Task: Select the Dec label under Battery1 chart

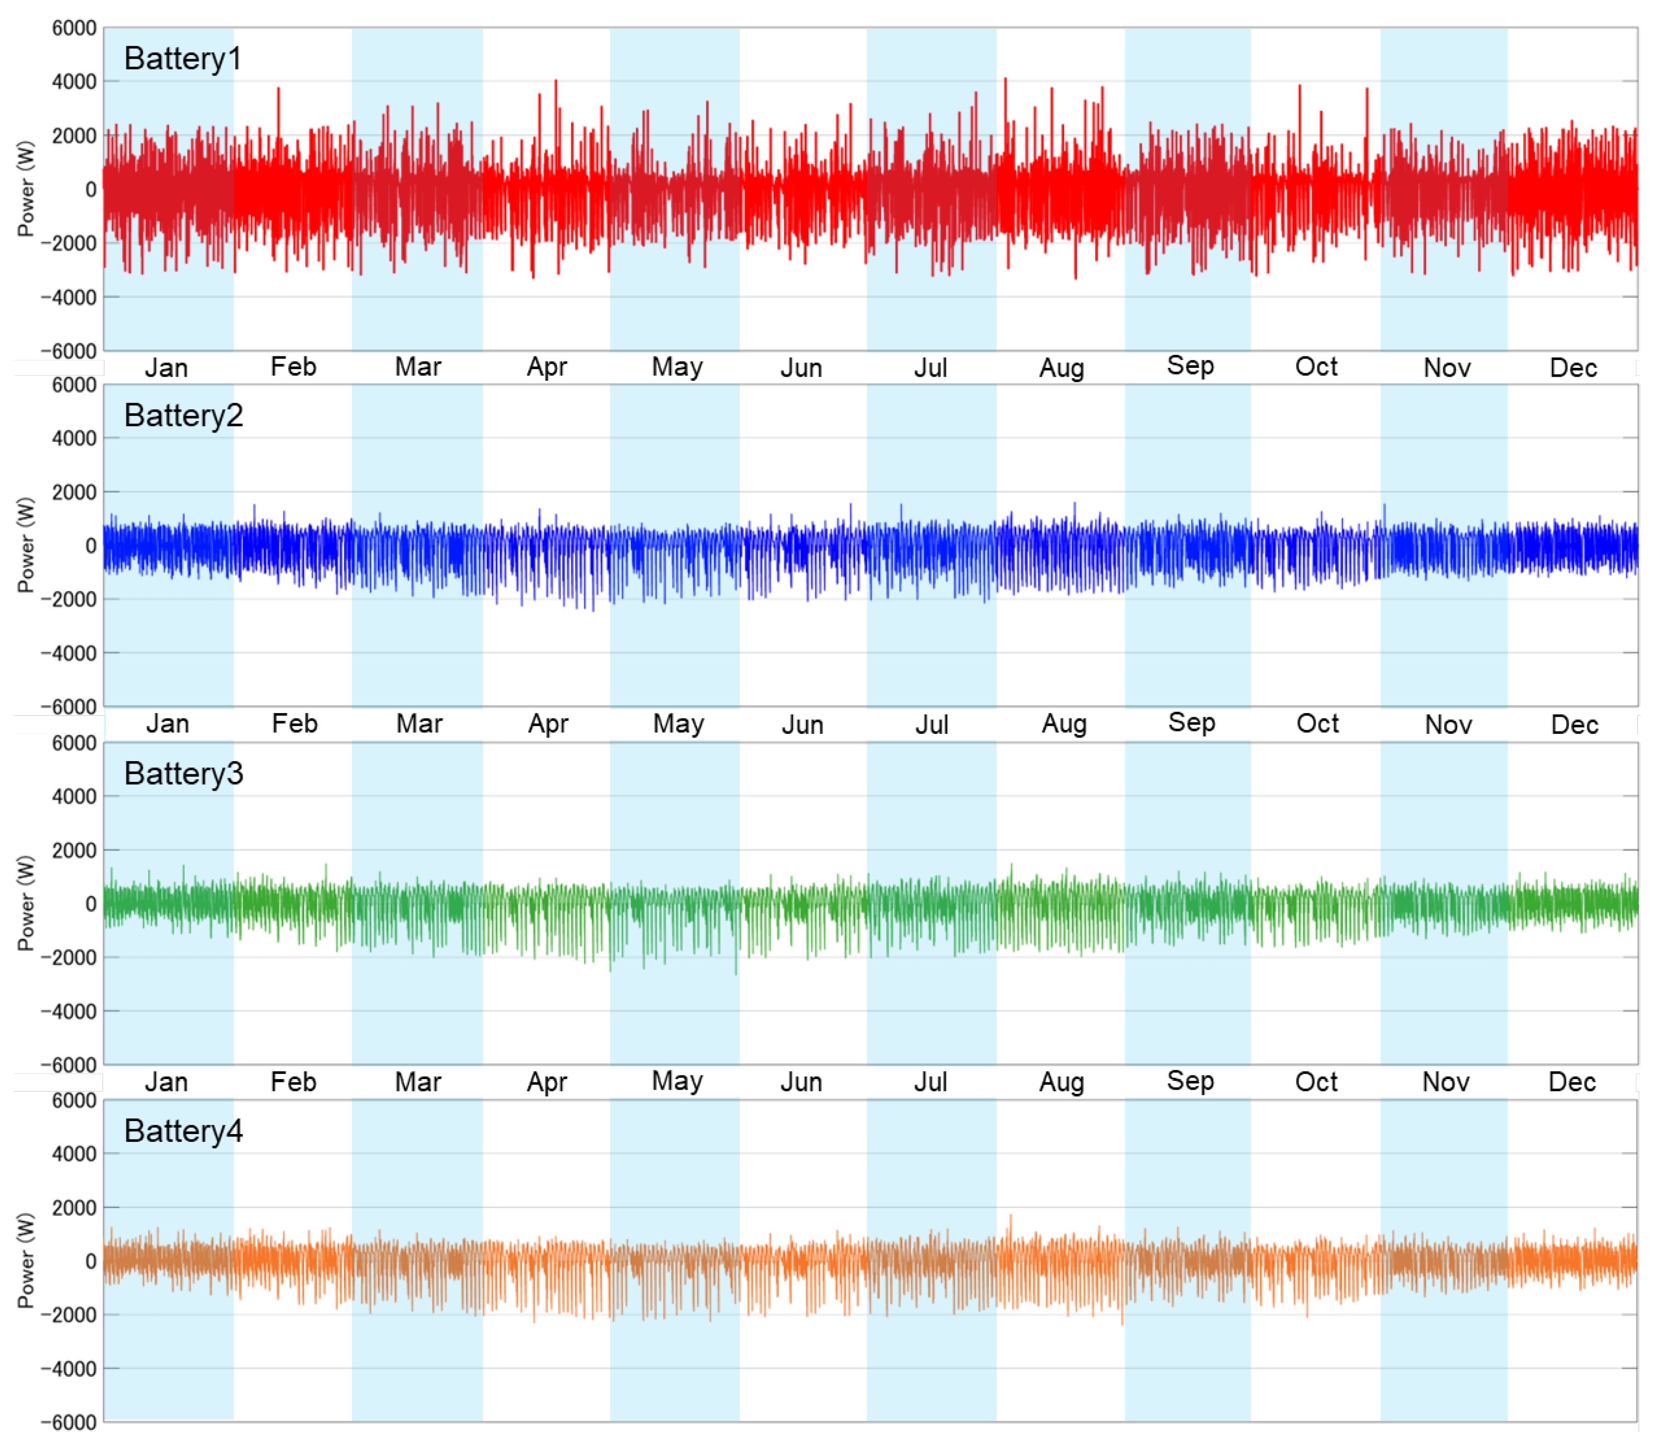Action: point(1574,369)
